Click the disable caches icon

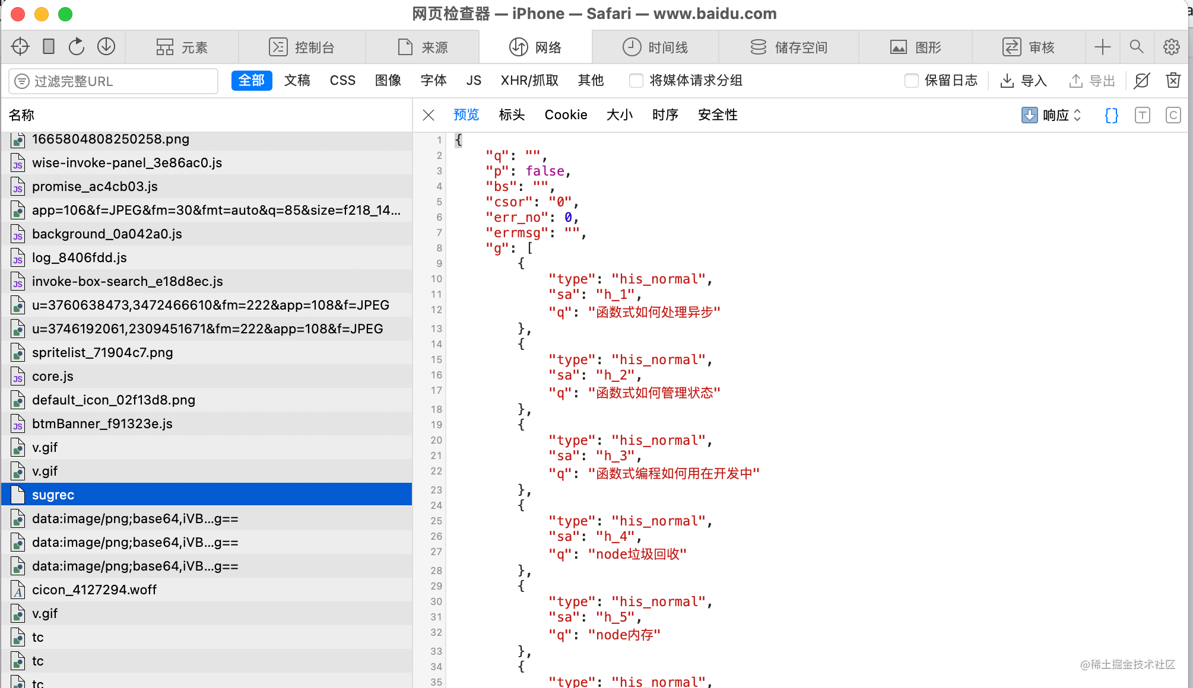pos(1142,81)
